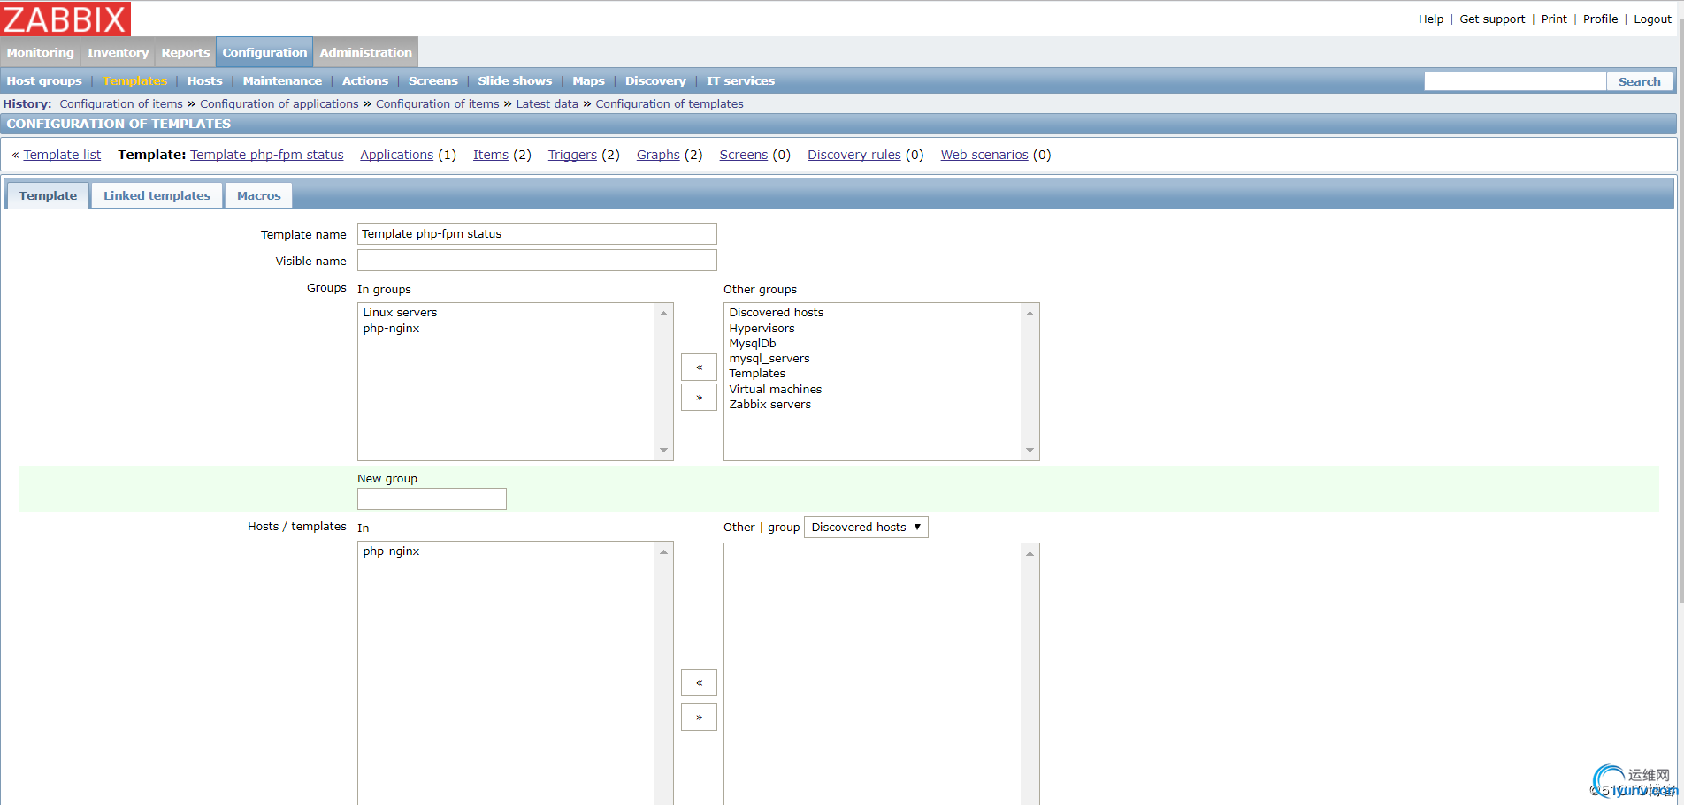Click the Search button

pos(1639,81)
